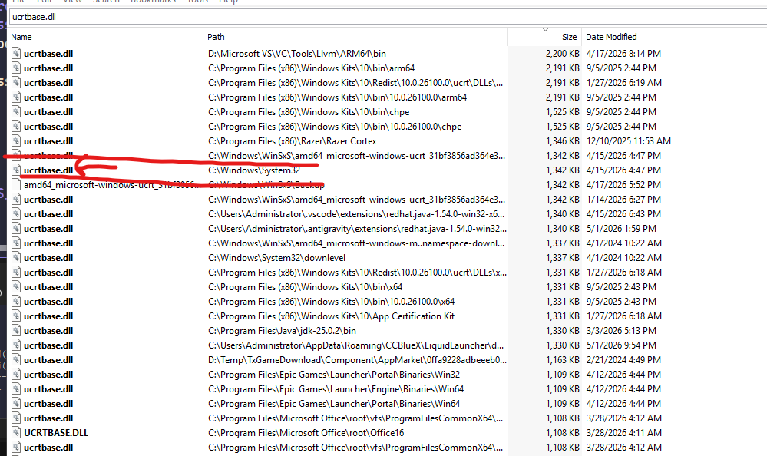This screenshot has height=456, width=767.
Task: Click the file icon next to UCRTBASE.DLL in Office16
Action: 16,432
